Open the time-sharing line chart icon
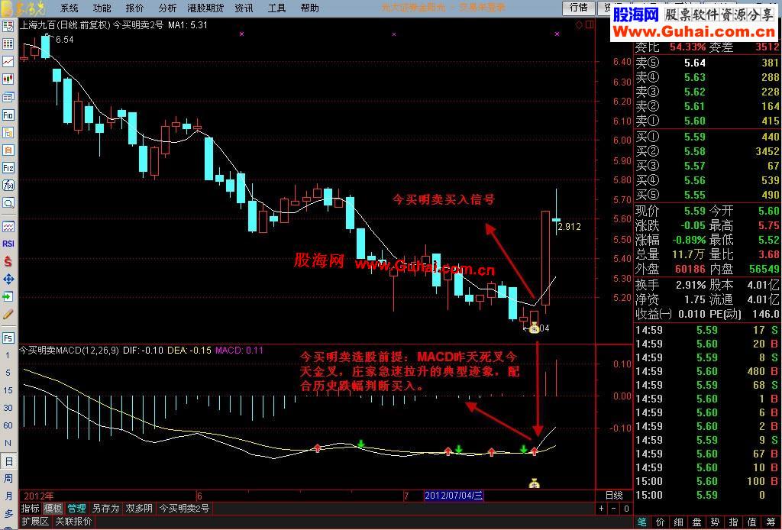 8,62
